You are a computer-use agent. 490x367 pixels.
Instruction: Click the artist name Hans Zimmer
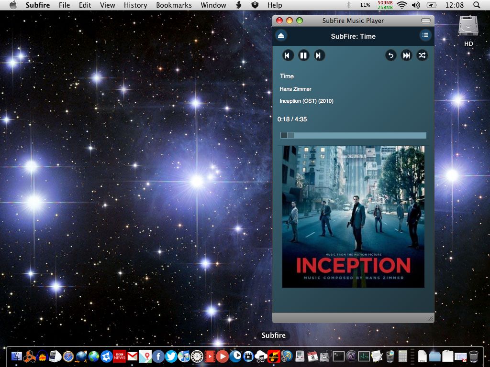click(295, 89)
